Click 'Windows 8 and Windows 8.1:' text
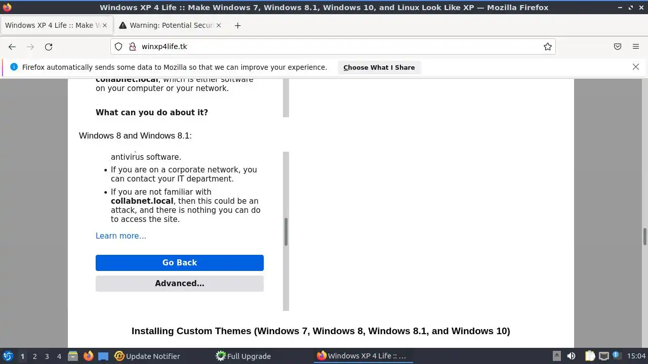 135,135
